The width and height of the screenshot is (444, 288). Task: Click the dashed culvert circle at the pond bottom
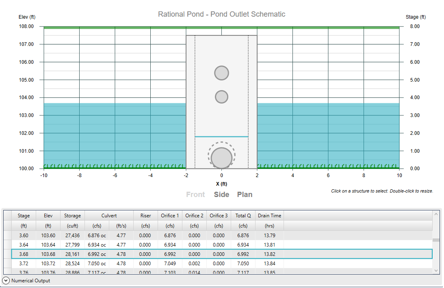[221, 157]
